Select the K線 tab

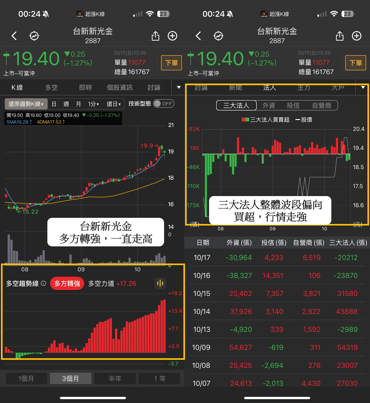(x=17, y=88)
